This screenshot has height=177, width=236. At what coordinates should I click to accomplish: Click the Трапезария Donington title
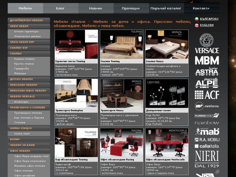point(69,110)
